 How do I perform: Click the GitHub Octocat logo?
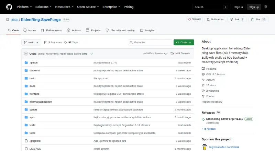point(9,7)
